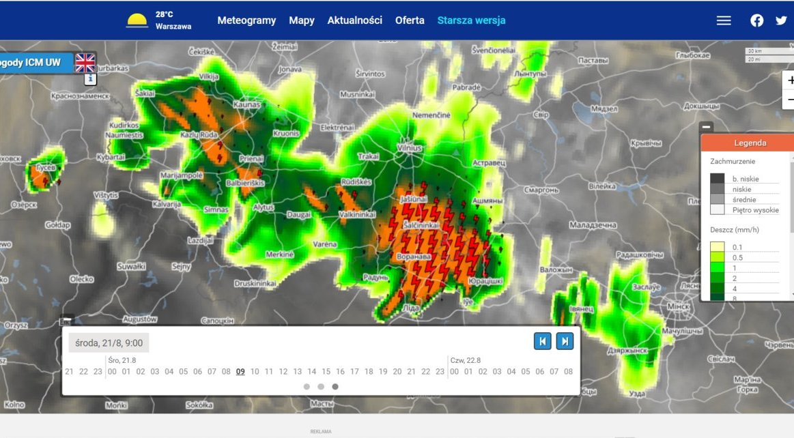Screen dimensions: 794x438
Task: Click the Piętro wysokie cloud swatch
Action: point(717,209)
